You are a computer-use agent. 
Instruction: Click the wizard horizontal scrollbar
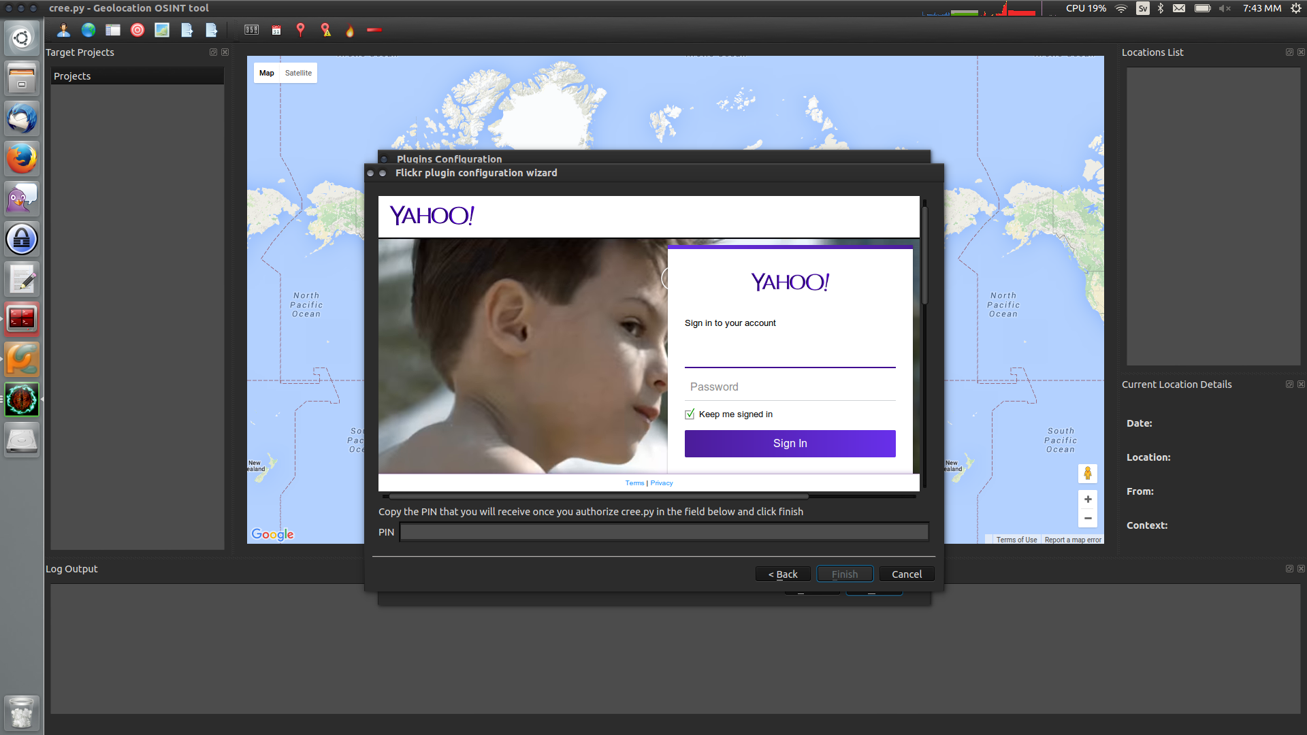[599, 496]
